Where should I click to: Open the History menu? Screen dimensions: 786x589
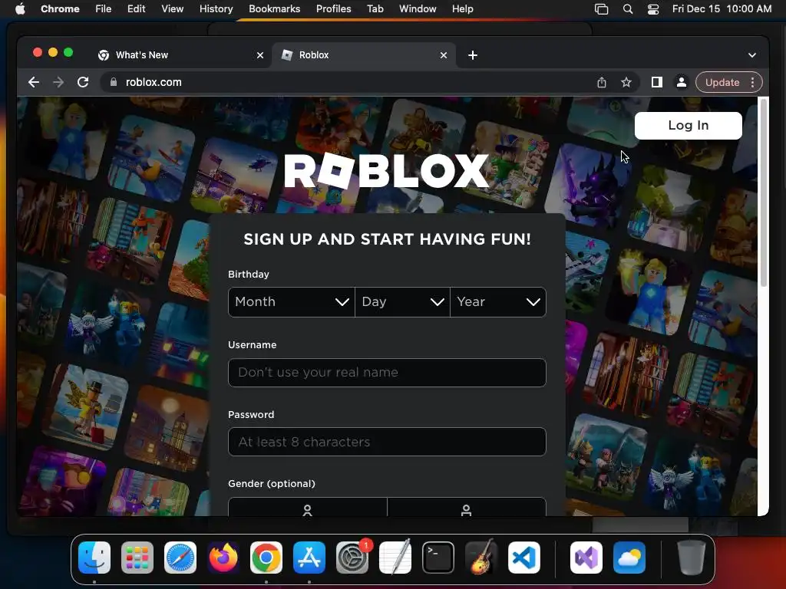tap(216, 9)
